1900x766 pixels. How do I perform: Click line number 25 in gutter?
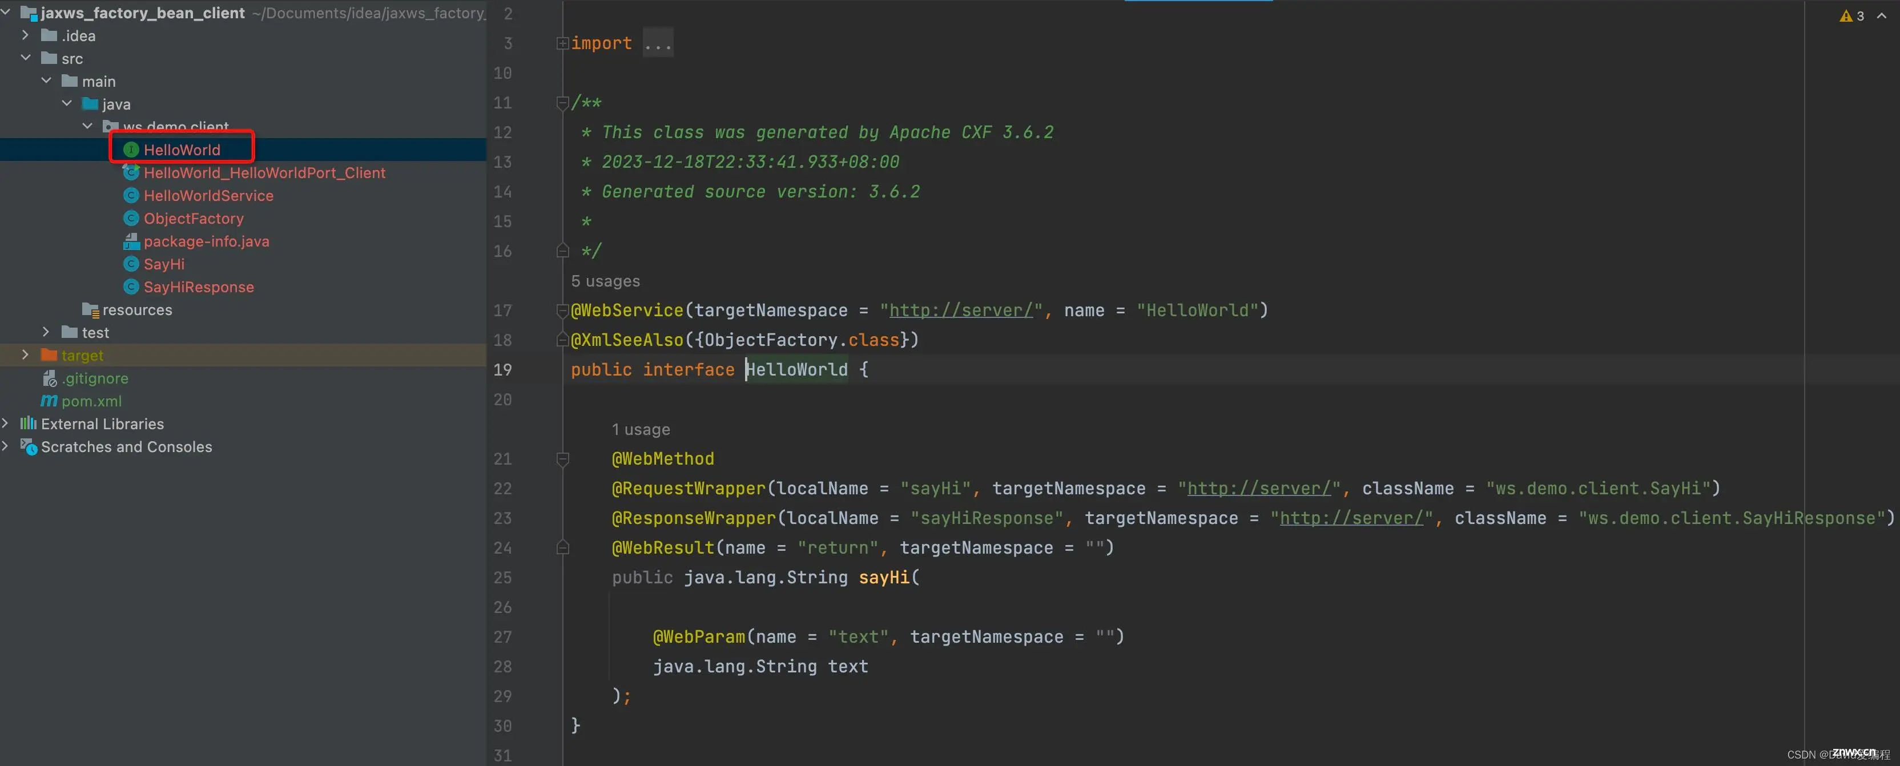point(502,578)
